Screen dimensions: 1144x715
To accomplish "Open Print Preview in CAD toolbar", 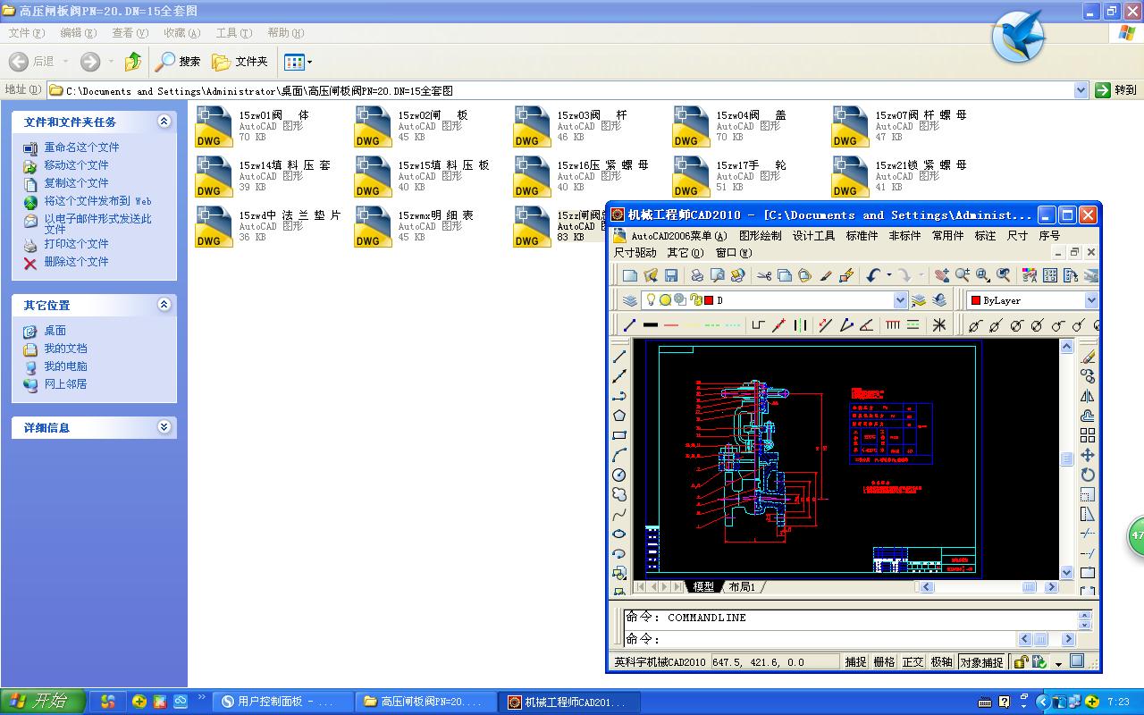I will (x=717, y=276).
